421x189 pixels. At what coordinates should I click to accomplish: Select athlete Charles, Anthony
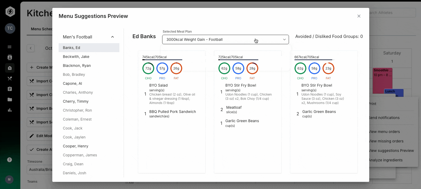(x=89, y=92)
